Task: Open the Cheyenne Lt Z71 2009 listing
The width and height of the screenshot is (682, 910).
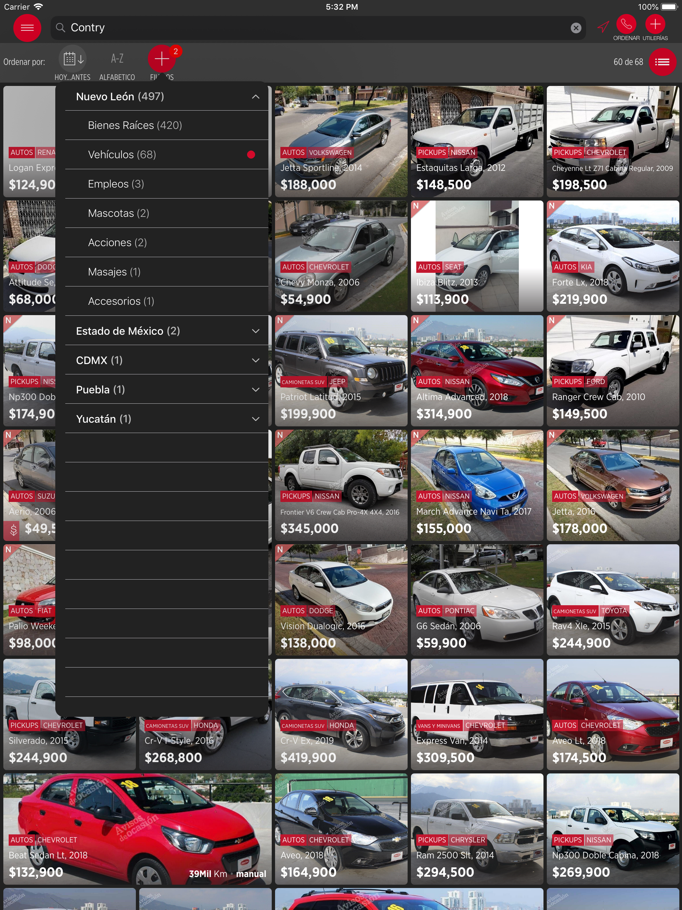Action: 613,142
